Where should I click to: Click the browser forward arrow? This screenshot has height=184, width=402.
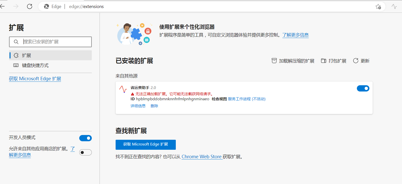tap(16, 6)
